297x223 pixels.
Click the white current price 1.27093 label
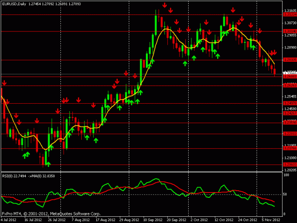click(290, 73)
